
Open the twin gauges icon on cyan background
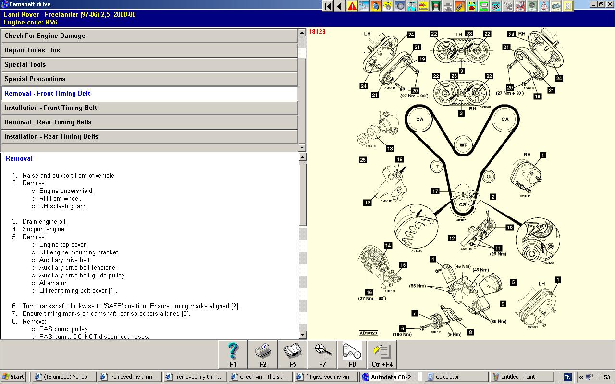tap(411, 6)
